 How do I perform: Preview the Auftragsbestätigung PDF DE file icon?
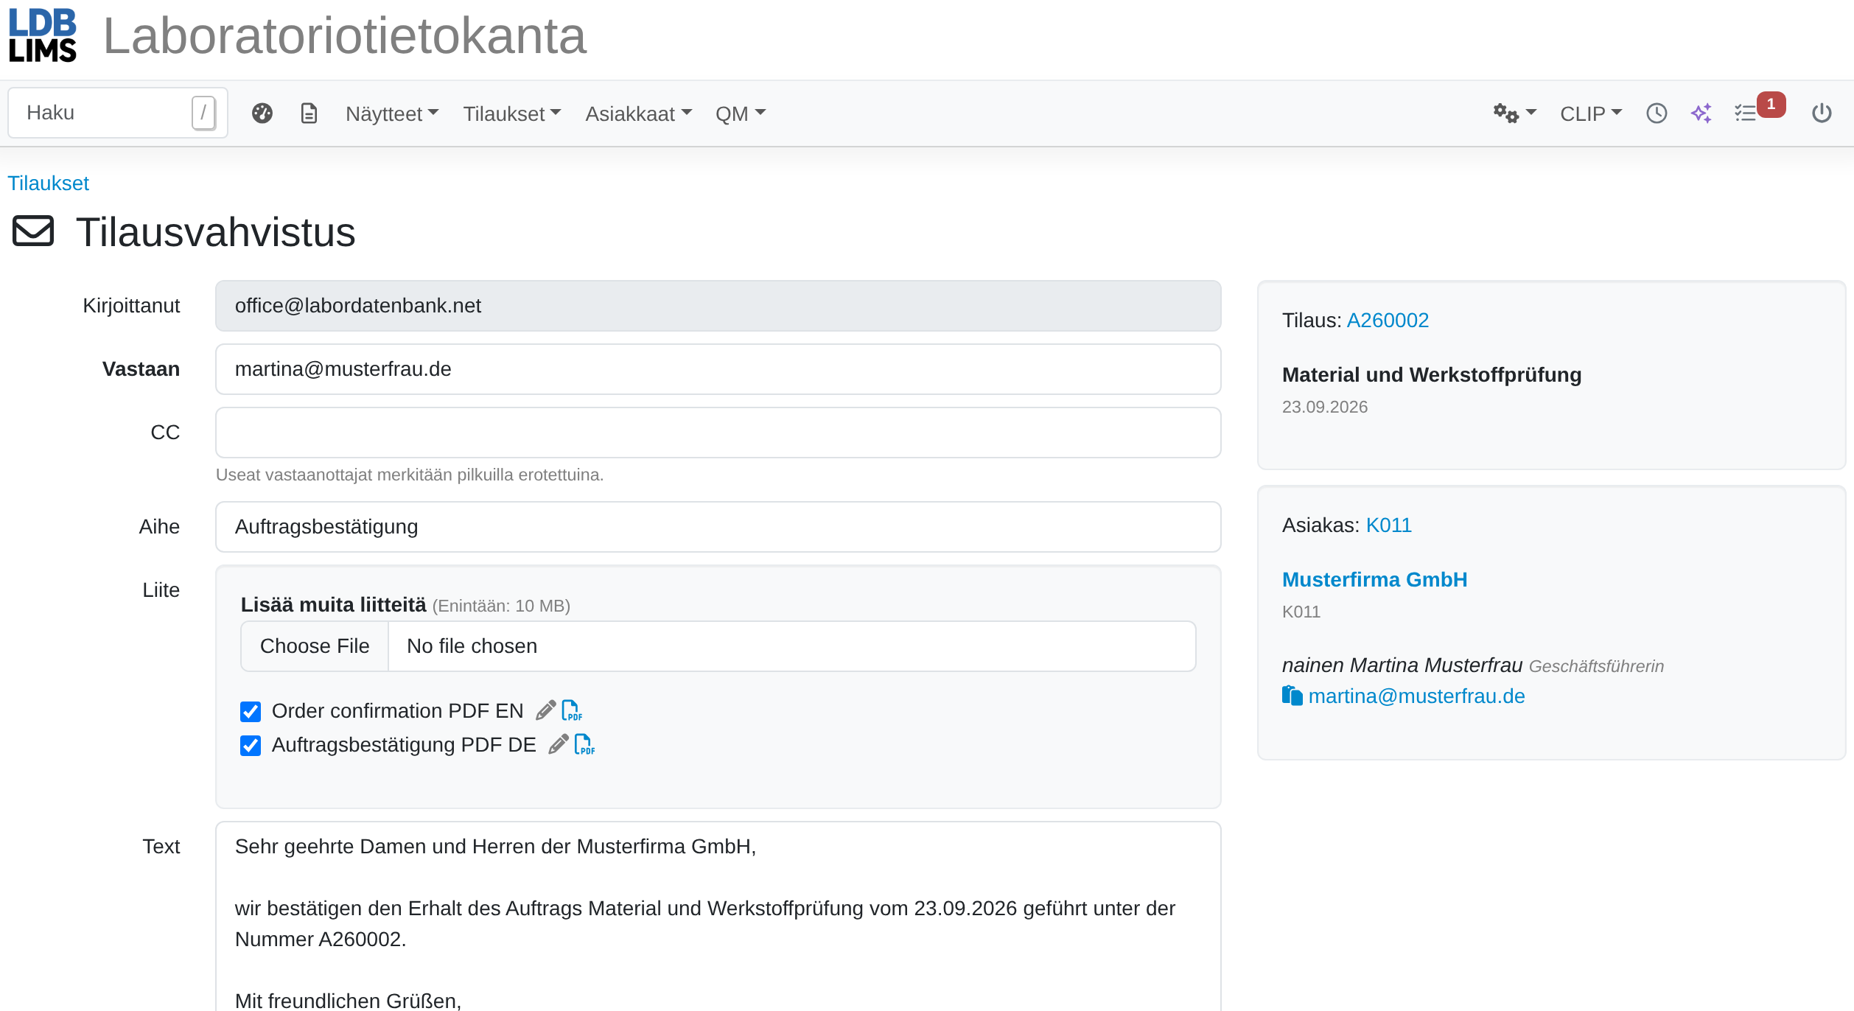pyautogui.click(x=584, y=744)
